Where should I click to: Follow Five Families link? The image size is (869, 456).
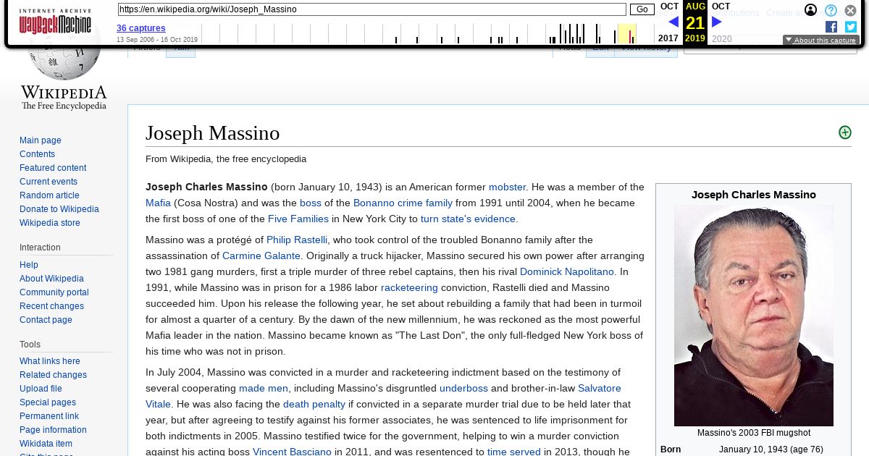pos(298,219)
